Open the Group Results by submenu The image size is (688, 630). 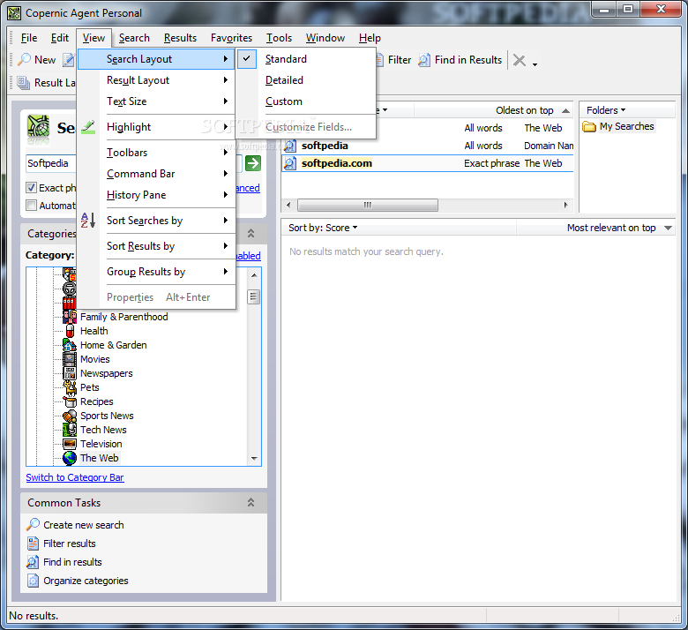pyautogui.click(x=157, y=272)
